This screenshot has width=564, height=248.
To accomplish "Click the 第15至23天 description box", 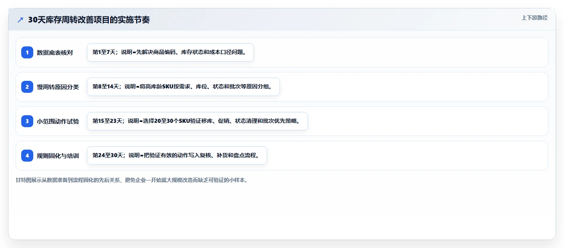I will 197,121.
